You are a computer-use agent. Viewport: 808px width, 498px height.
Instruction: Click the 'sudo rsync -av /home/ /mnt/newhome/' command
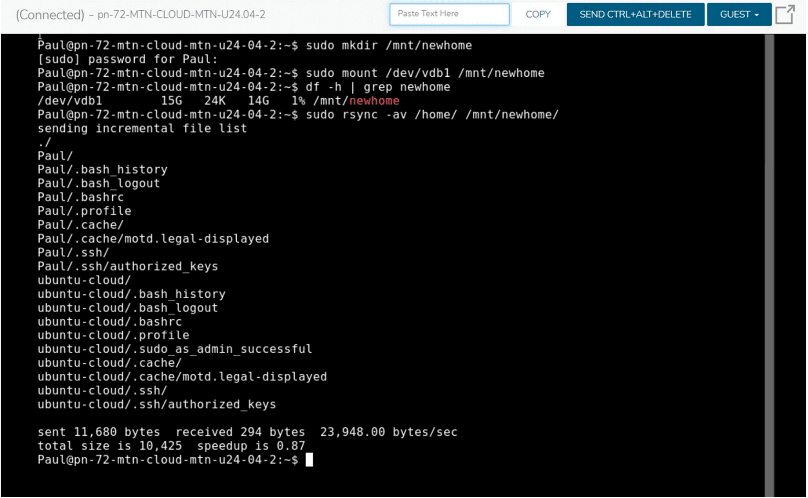coord(432,115)
